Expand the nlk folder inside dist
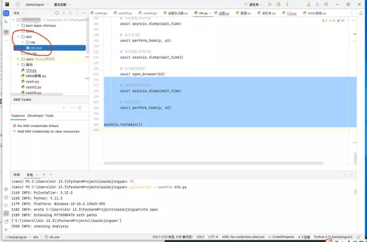 [23, 42]
